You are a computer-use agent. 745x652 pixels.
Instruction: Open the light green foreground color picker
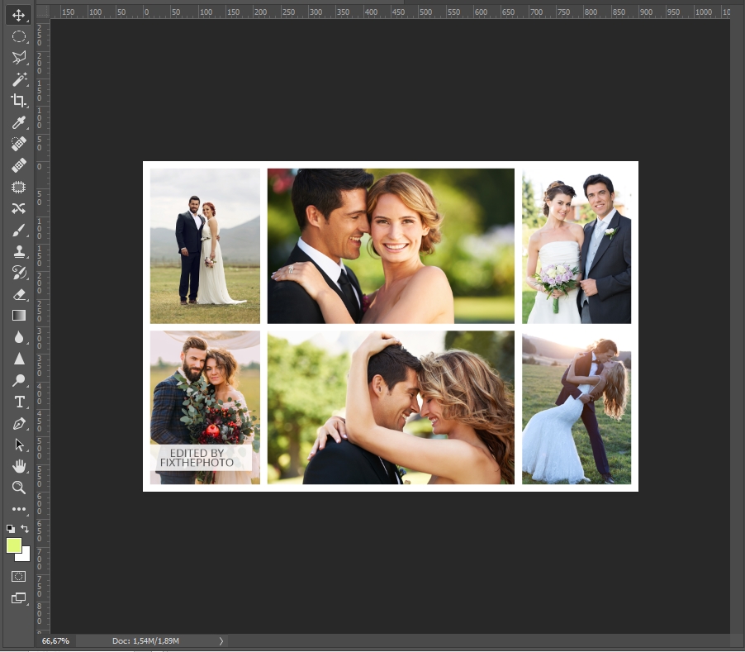[13, 545]
